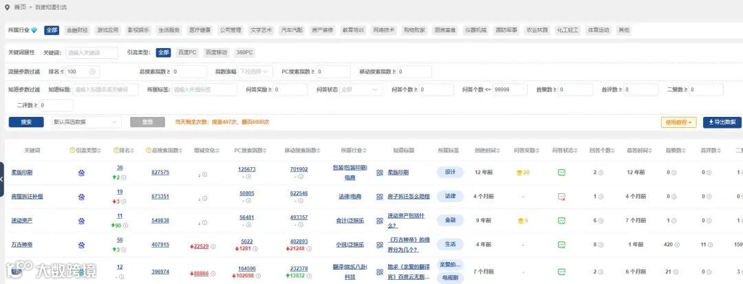Choose 百度PC traffic type

(186, 52)
